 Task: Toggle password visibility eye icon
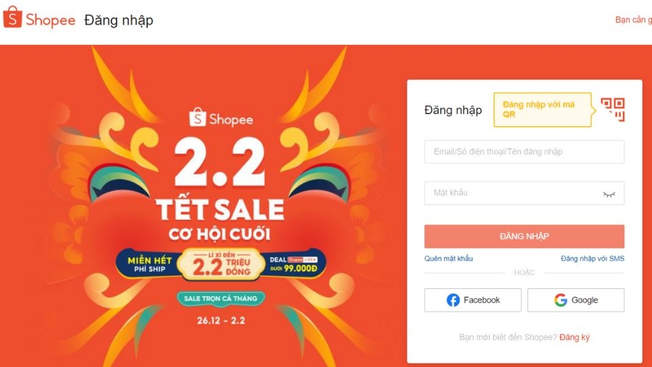pos(609,194)
